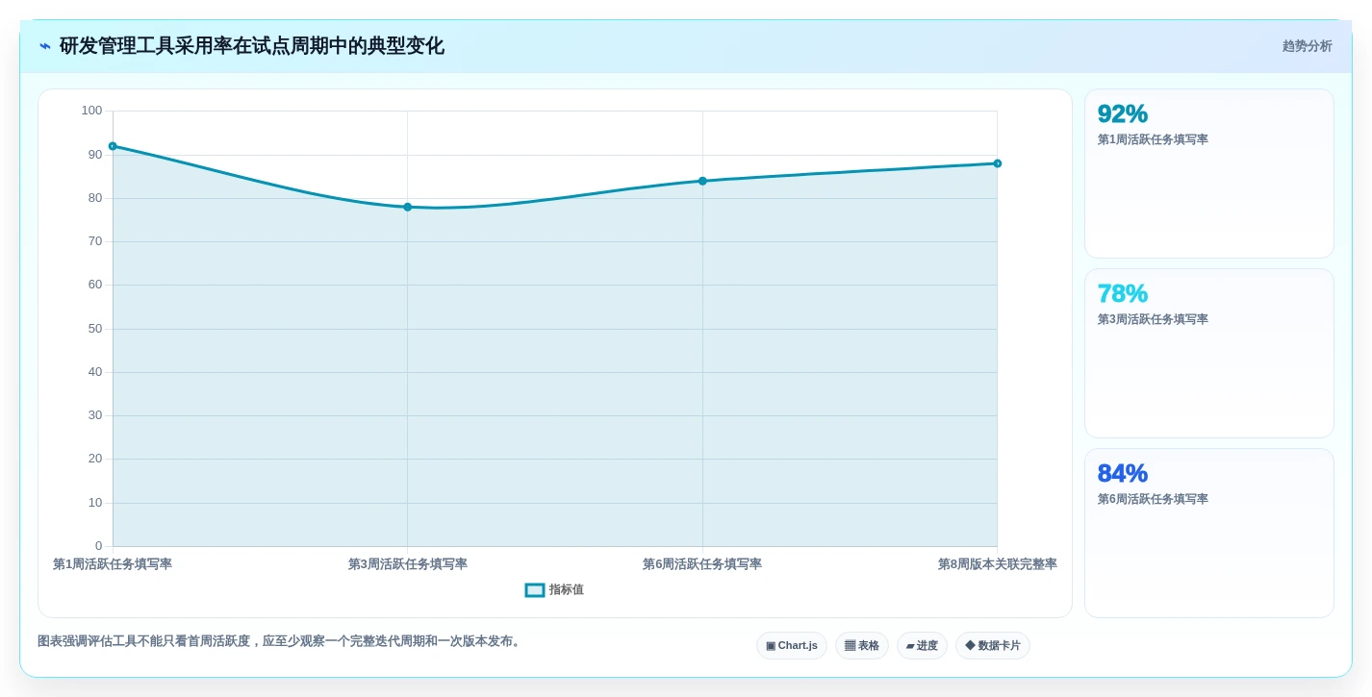Open the 92% metric card

click(x=1209, y=174)
